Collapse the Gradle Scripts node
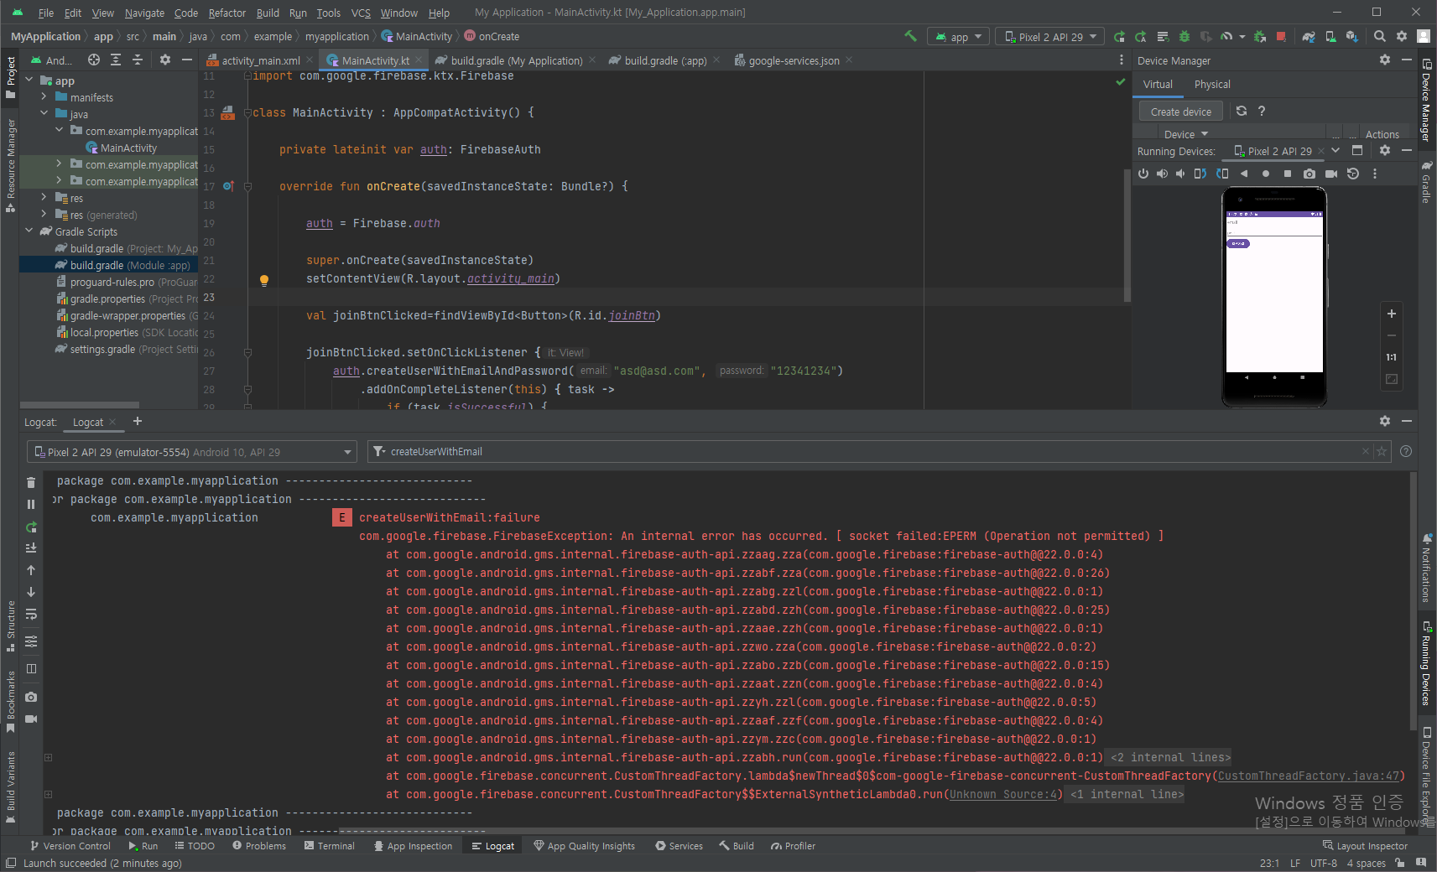 [29, 231]
